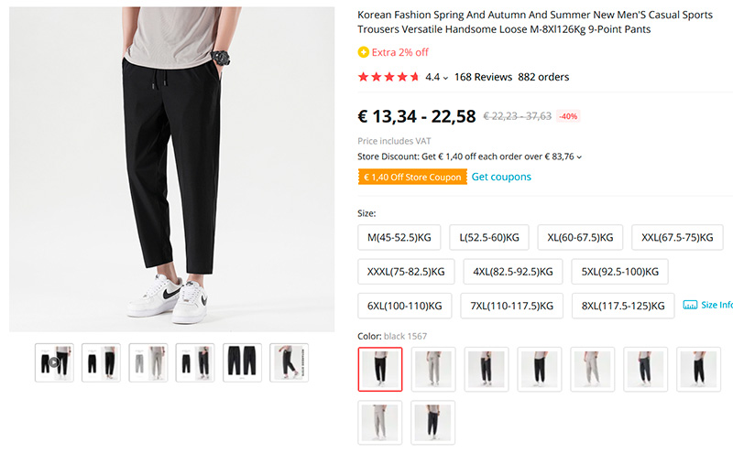The height and width of the screenshot is (453, 733).
Task: Click the Size Info ruler icon
Action: [x=690, y=305]
